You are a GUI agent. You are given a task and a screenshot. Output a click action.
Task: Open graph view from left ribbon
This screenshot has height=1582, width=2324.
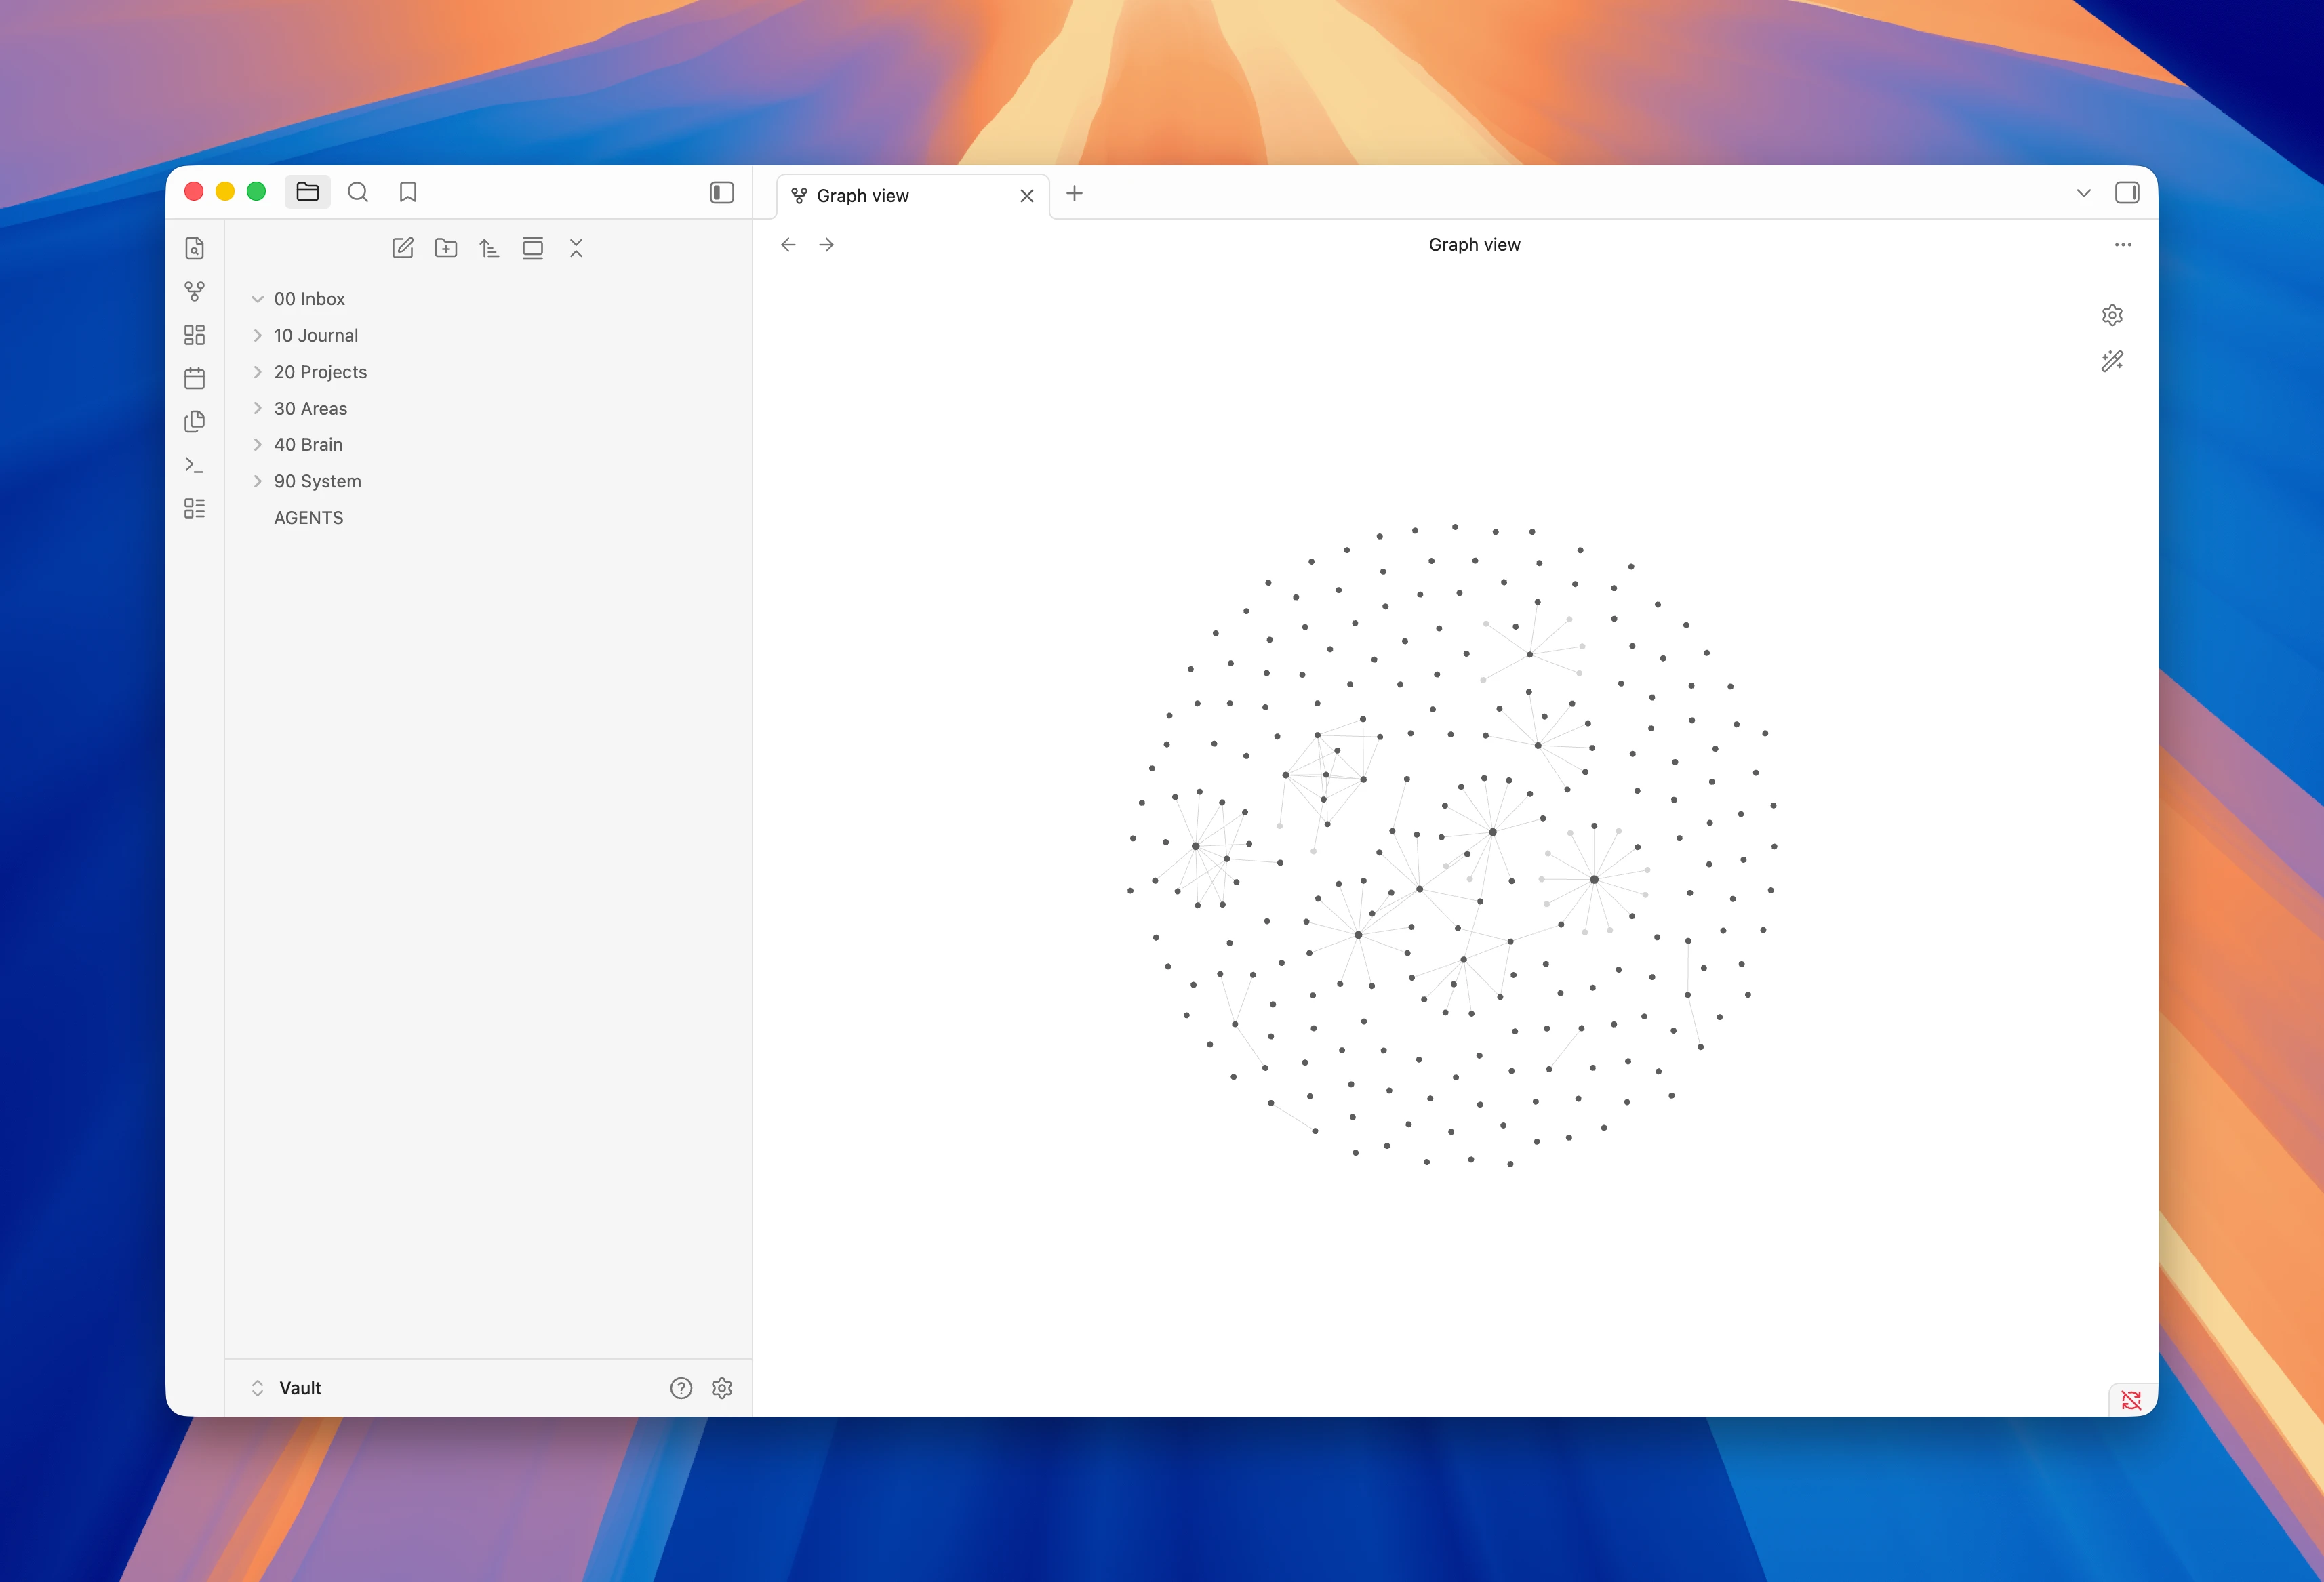click(x=195, y=291)
